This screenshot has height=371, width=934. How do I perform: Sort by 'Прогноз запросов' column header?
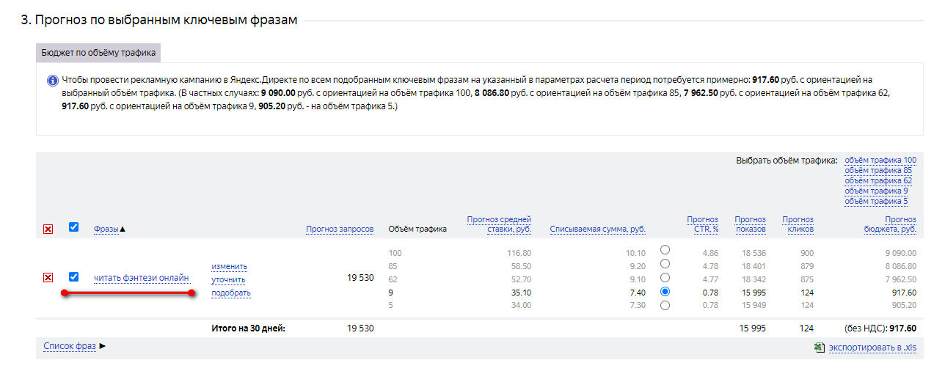coord(340,229)
